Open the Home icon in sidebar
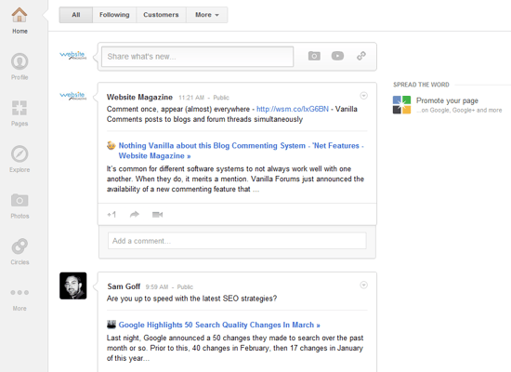 (20, 15)
